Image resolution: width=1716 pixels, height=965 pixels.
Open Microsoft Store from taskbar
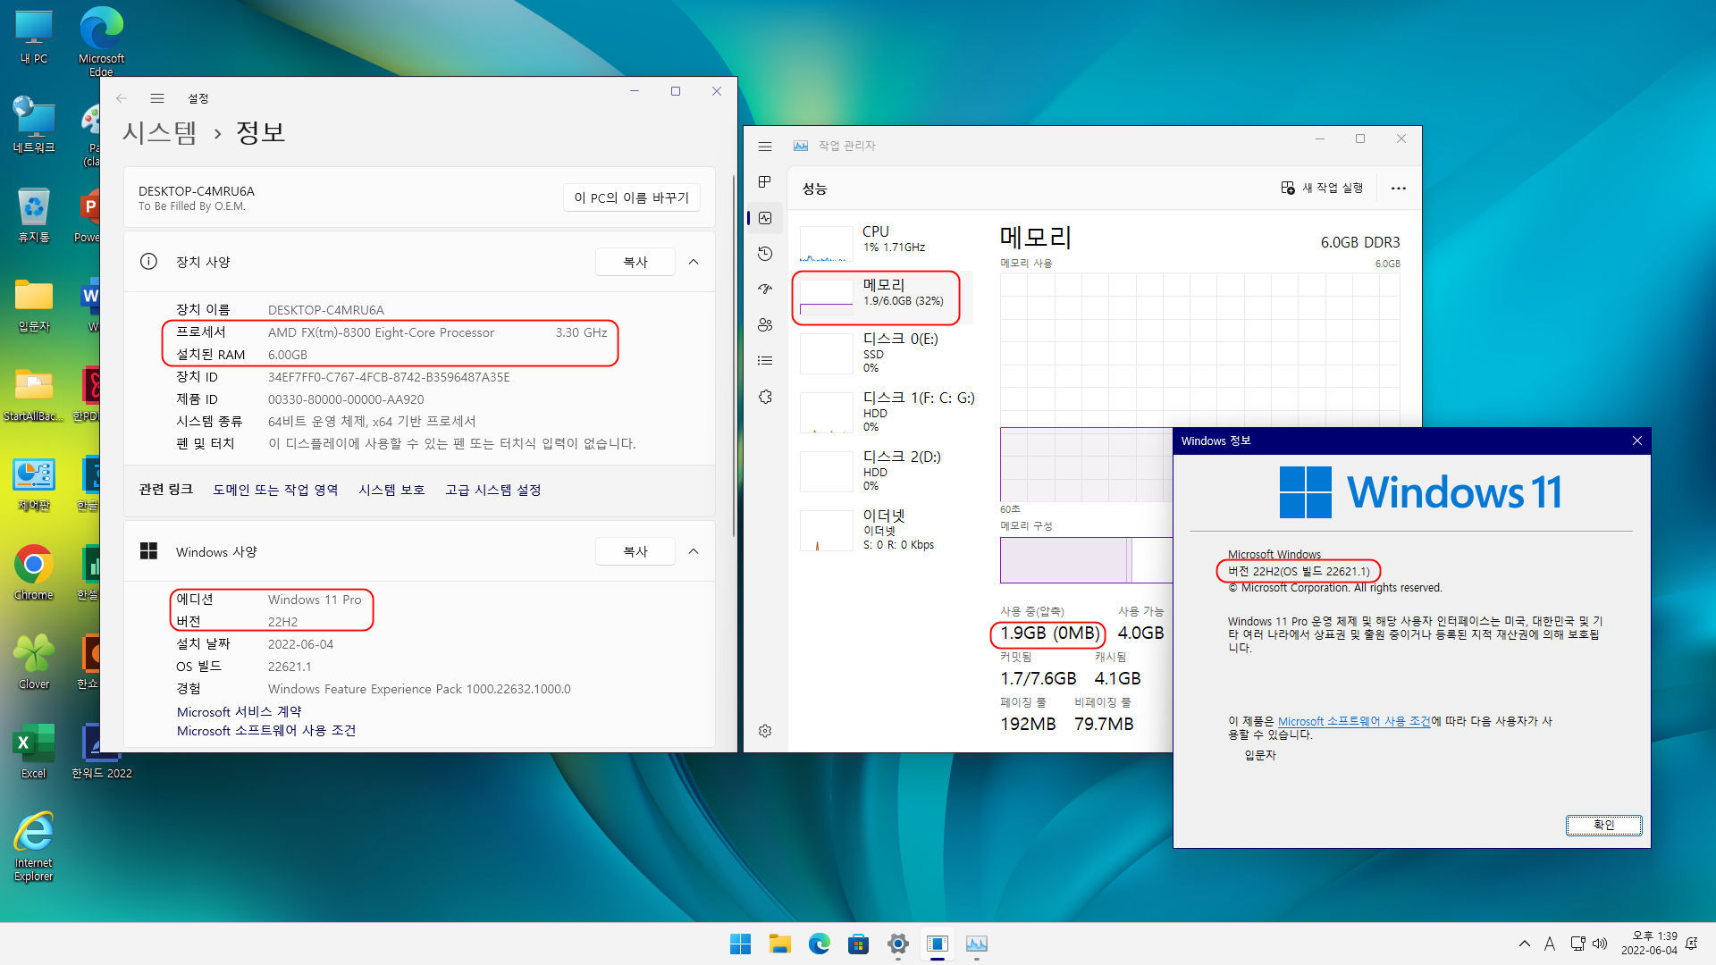pos(859,944)
